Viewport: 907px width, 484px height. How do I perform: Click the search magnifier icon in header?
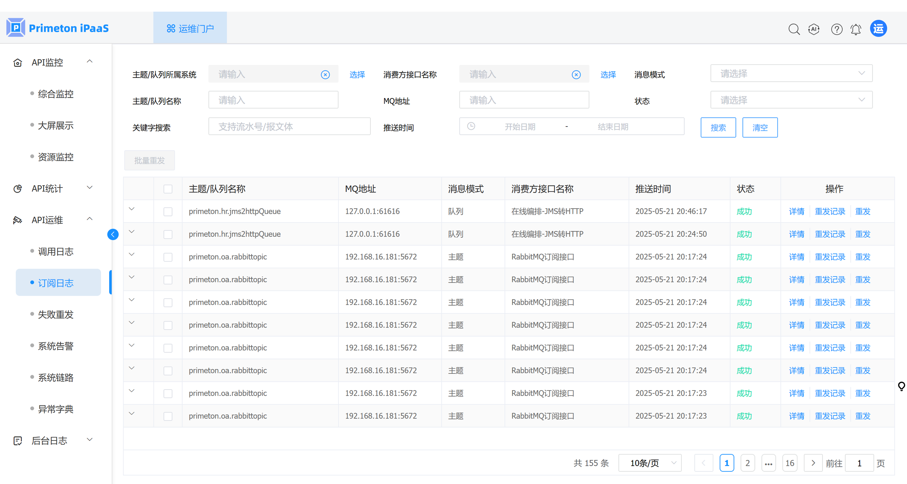coord(794,29)
